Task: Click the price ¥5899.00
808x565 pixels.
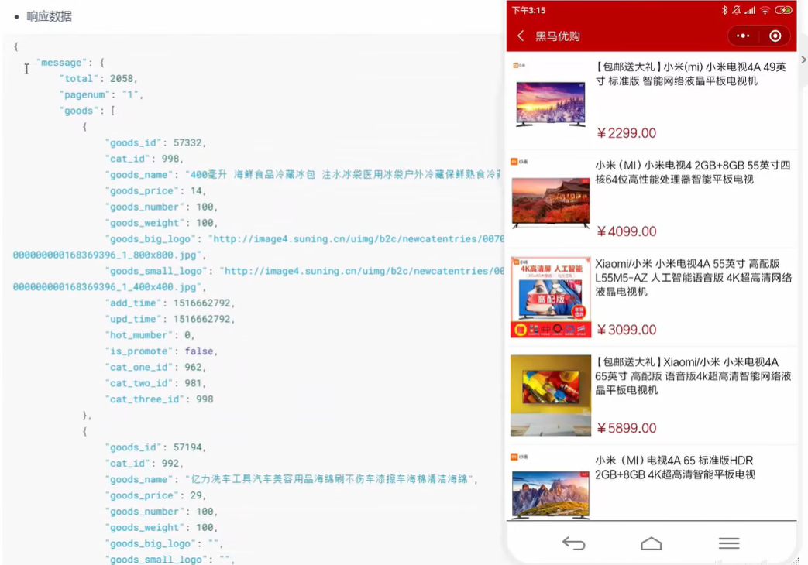Action: (626, 429)
